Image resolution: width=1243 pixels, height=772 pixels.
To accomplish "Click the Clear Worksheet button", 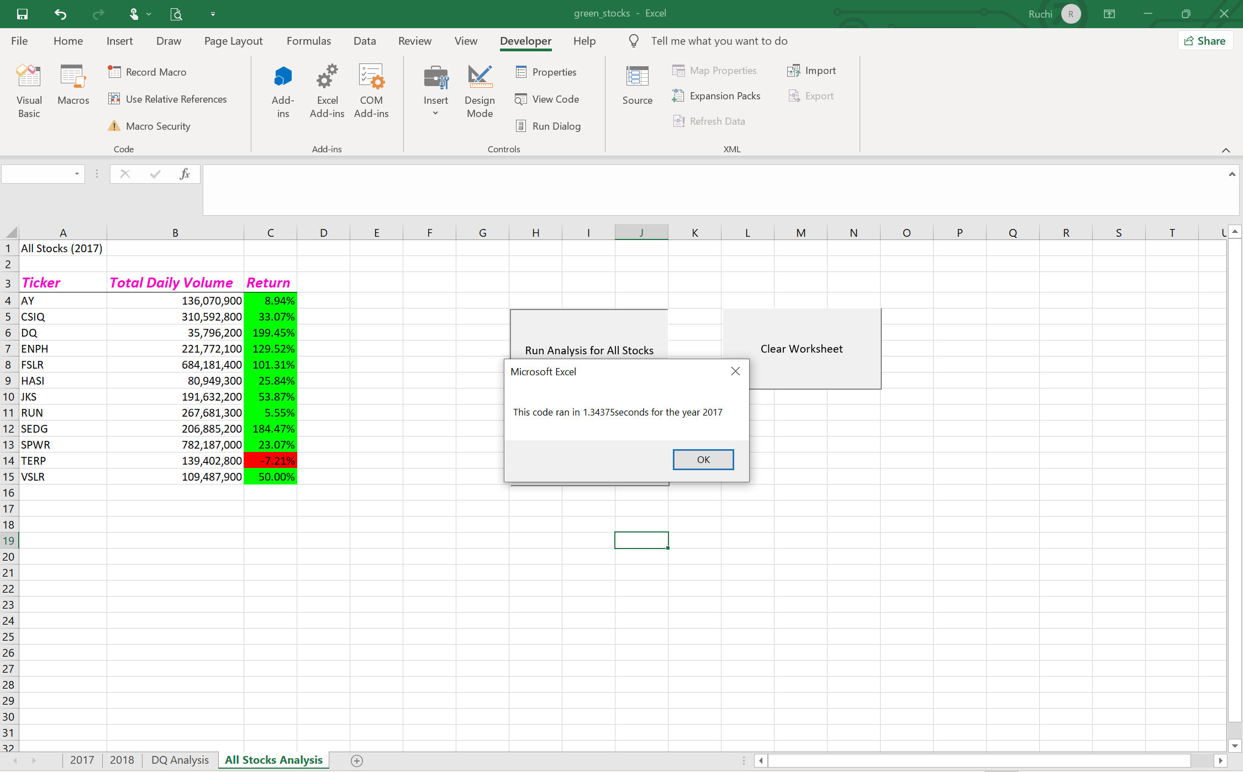I will [x=801, y=349].
